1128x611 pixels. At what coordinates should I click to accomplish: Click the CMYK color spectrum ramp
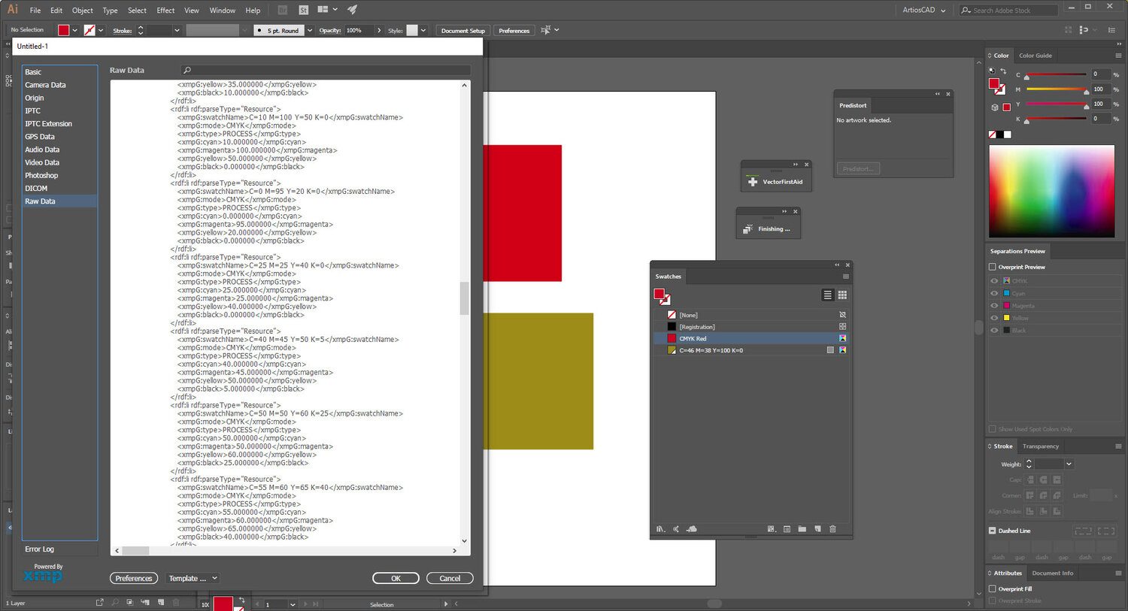(x=1051, y=191)
